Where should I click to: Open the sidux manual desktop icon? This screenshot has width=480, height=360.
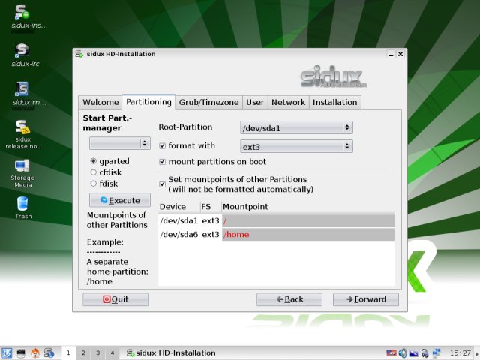[x=22, y=89]
